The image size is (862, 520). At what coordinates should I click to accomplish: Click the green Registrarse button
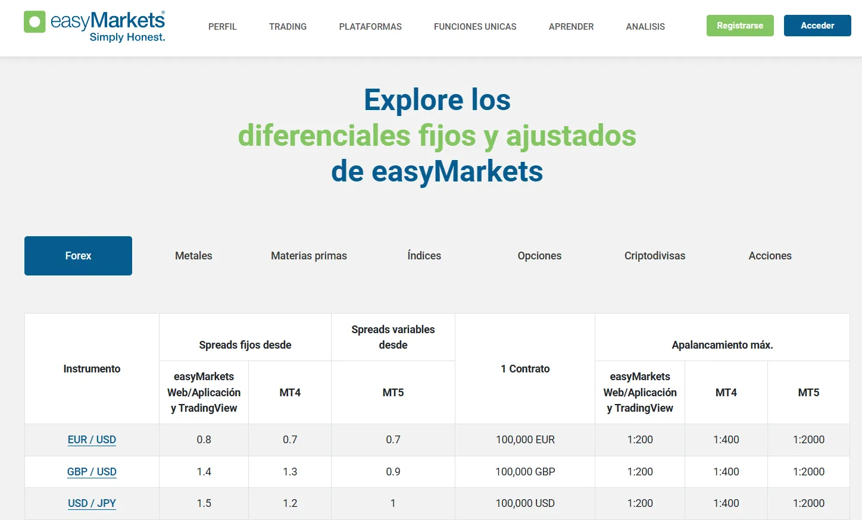pos(740,26)
